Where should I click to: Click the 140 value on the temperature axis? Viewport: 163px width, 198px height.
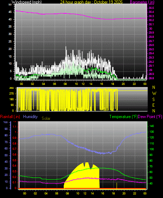152,126
